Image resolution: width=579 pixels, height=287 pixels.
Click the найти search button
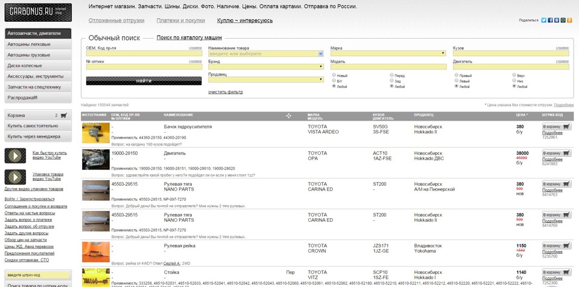pyautogui.click(x=144, y=81)
